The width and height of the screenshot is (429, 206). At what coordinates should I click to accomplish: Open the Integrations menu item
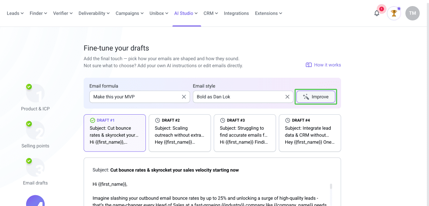point(236,13)
